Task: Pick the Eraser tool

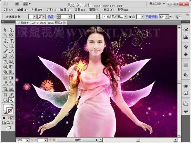Action: [11, 56]
